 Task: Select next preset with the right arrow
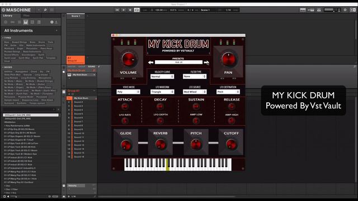(206, 62)
